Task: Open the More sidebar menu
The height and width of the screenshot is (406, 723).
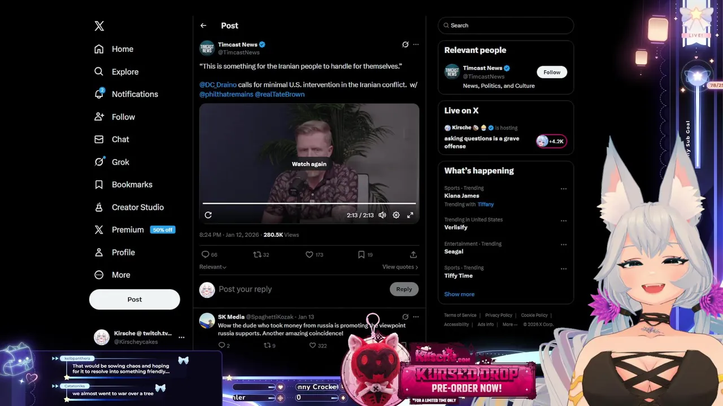Action: click(x=113, y=275)
